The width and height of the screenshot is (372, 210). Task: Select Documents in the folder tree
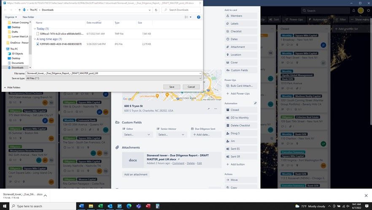point(17,63)
